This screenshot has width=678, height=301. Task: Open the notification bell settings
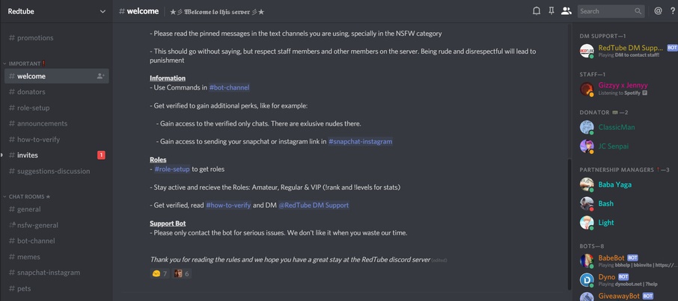[x=536, y=11]
